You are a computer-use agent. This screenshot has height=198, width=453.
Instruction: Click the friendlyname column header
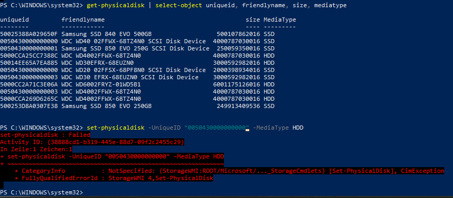[x=83, y=20]
